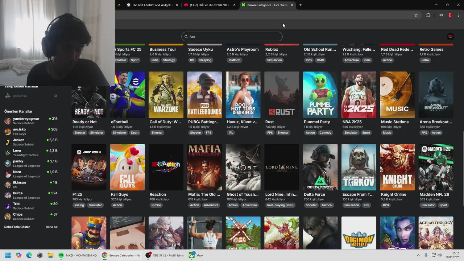Viewport: 464px width, 261px height.
Task: Open ilkinsan channel avatar
Action: (x=8, y=185)
